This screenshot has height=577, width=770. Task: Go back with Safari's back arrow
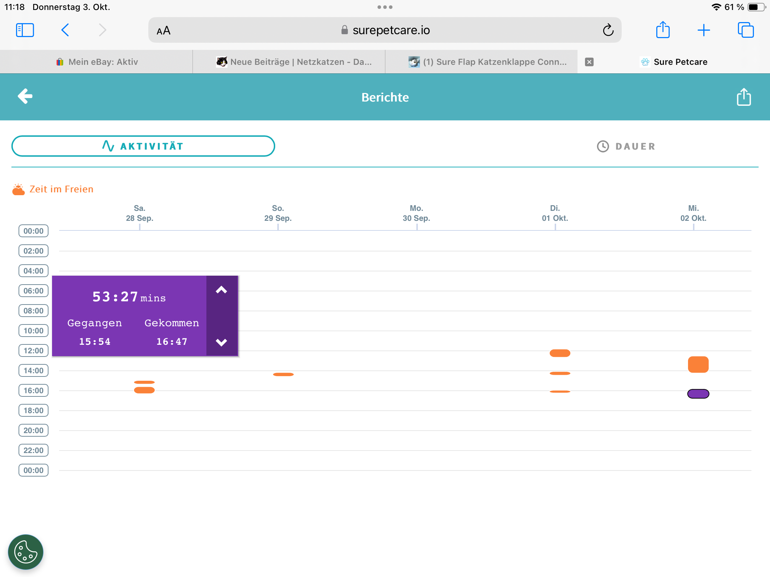tap(65, 30)
